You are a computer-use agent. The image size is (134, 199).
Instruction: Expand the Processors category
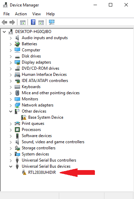(11, 130)
